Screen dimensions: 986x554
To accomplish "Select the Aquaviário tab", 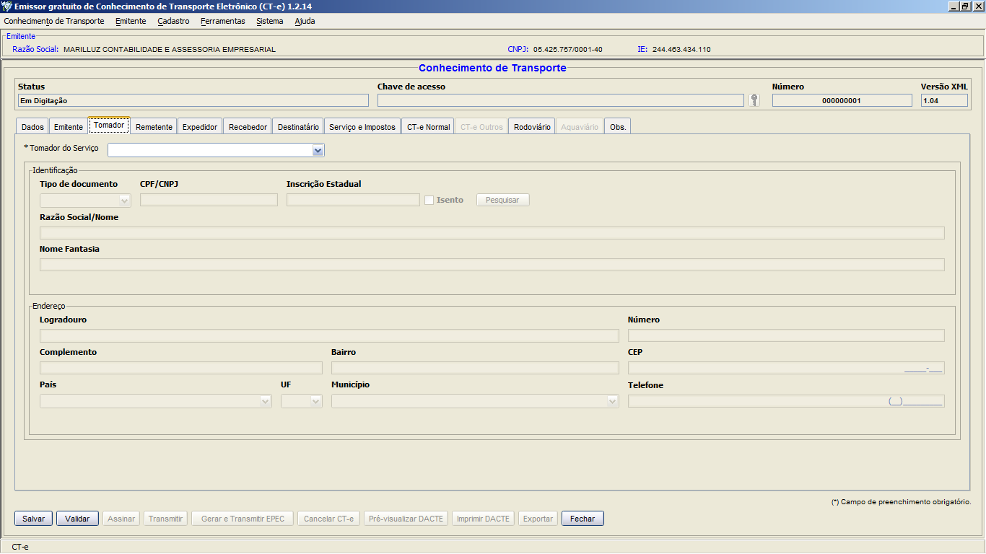I will (x=580, y=127).
